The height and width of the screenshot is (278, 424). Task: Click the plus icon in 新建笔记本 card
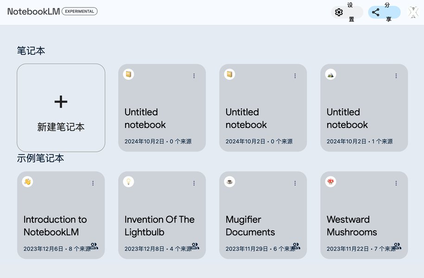(x=61, y=101)
